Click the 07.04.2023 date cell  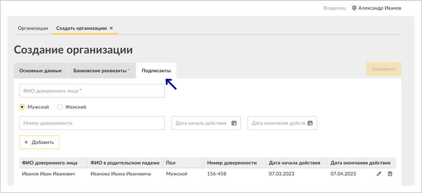[343, 174]
